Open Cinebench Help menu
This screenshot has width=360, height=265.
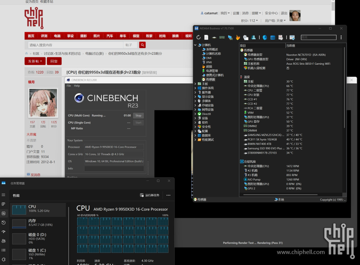[x=77, y=86]
